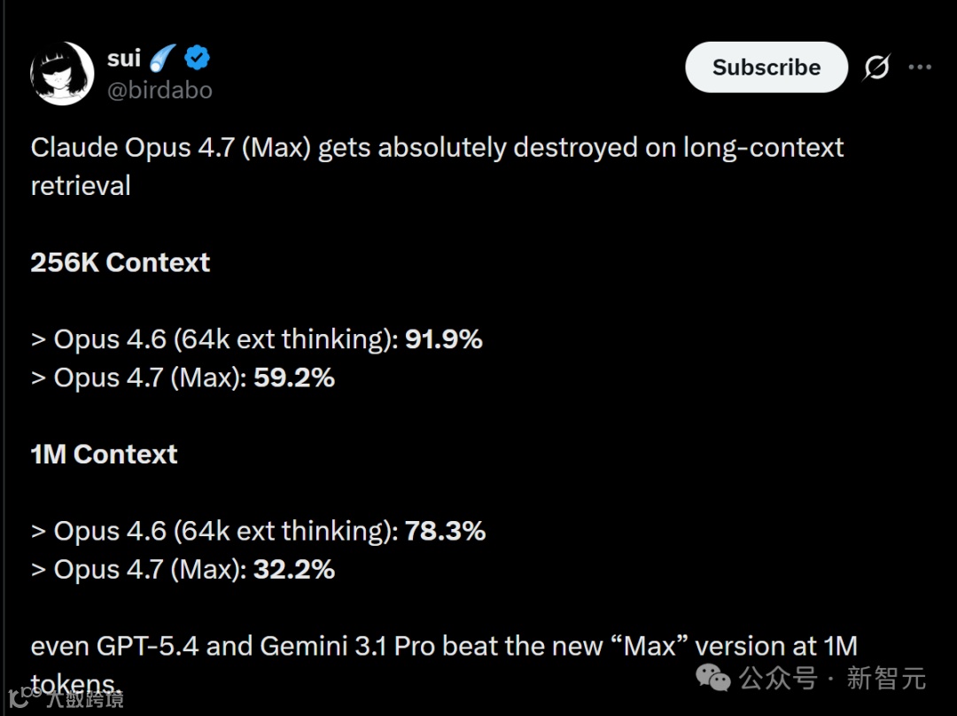
Task: Click the comet emoji beside sui
Action: tap(162, 58)
